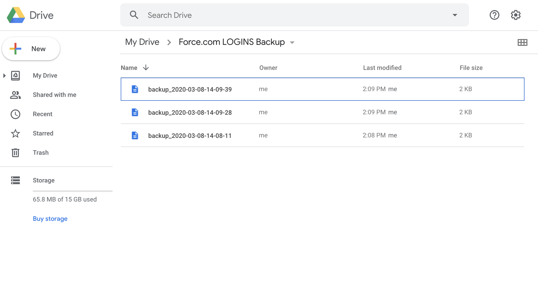Click the My Drive sidebar icon

(15, 76)
